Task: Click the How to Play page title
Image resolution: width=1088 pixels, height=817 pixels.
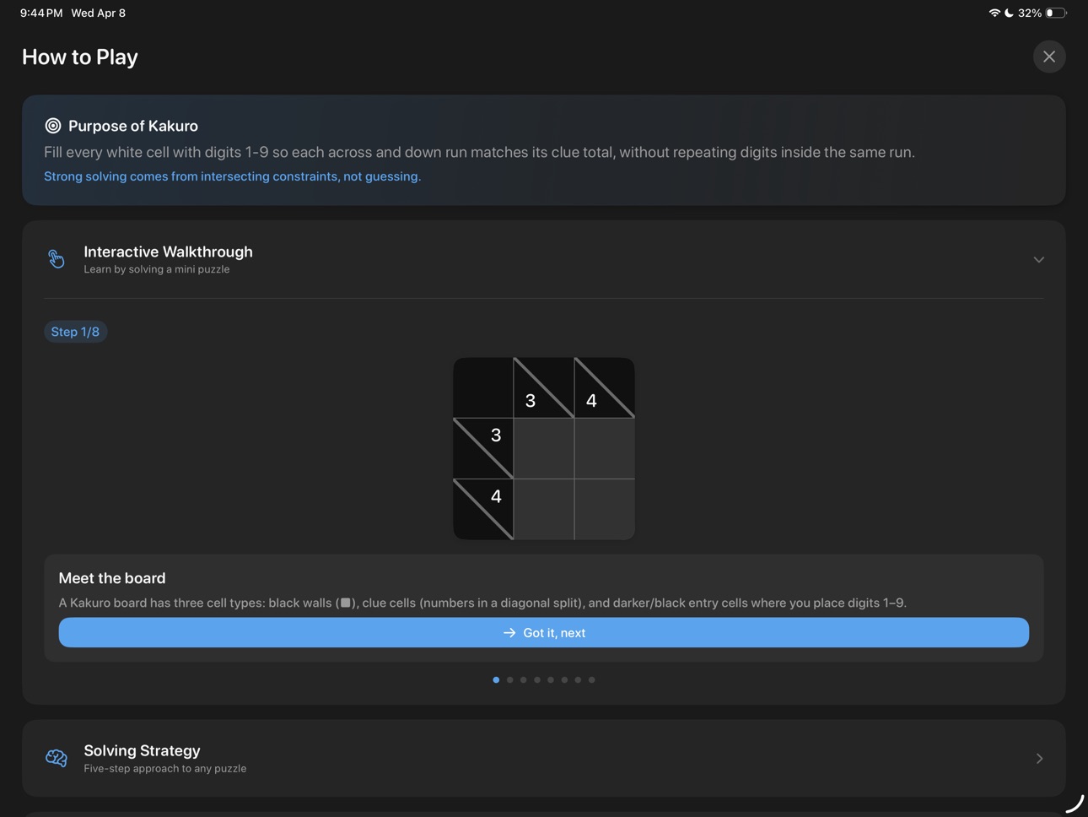Action: click(x=80, y=57)
